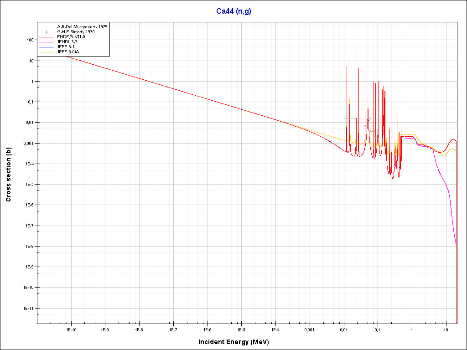Select the A.R.Del.Musgrove+, 1975 legend entry
467x350 pixels.
82,27
